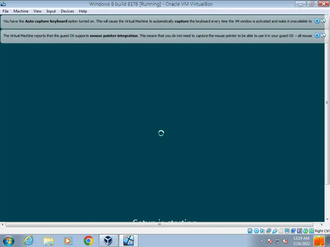Image resolution: width=330 pixels, height=247 pixels.
Task: Open the File menu
Action: 5,11
